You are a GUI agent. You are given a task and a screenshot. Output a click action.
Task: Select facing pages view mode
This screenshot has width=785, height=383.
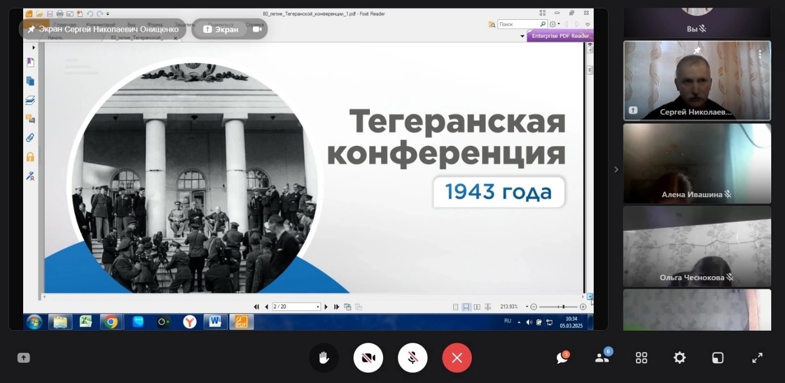pyautogui.click(x=477, y=307)
